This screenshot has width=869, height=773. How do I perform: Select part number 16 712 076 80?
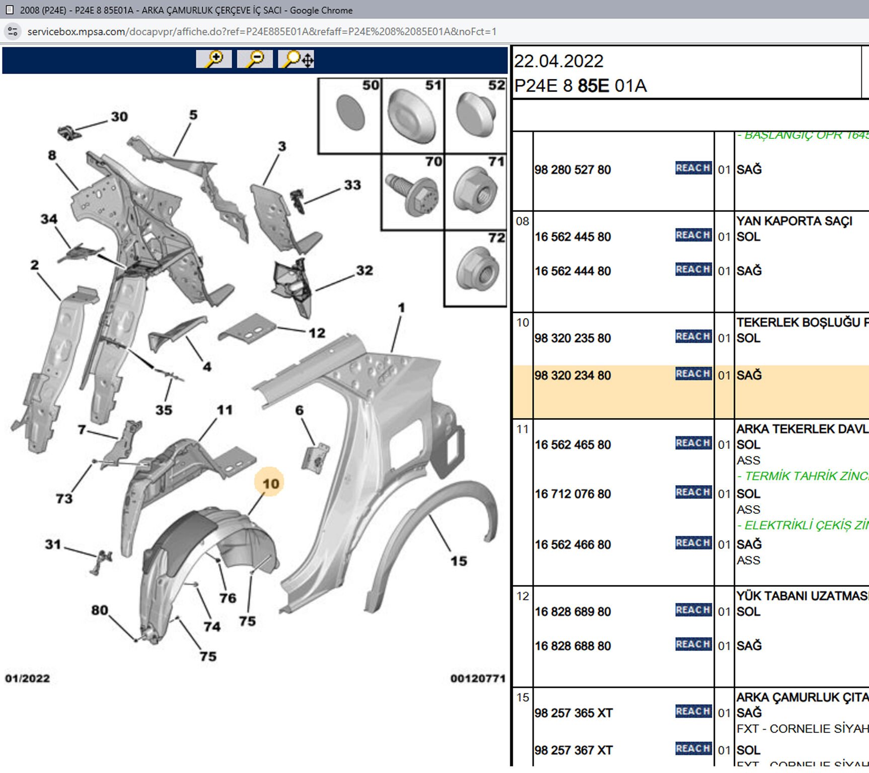tap(572, 494)
